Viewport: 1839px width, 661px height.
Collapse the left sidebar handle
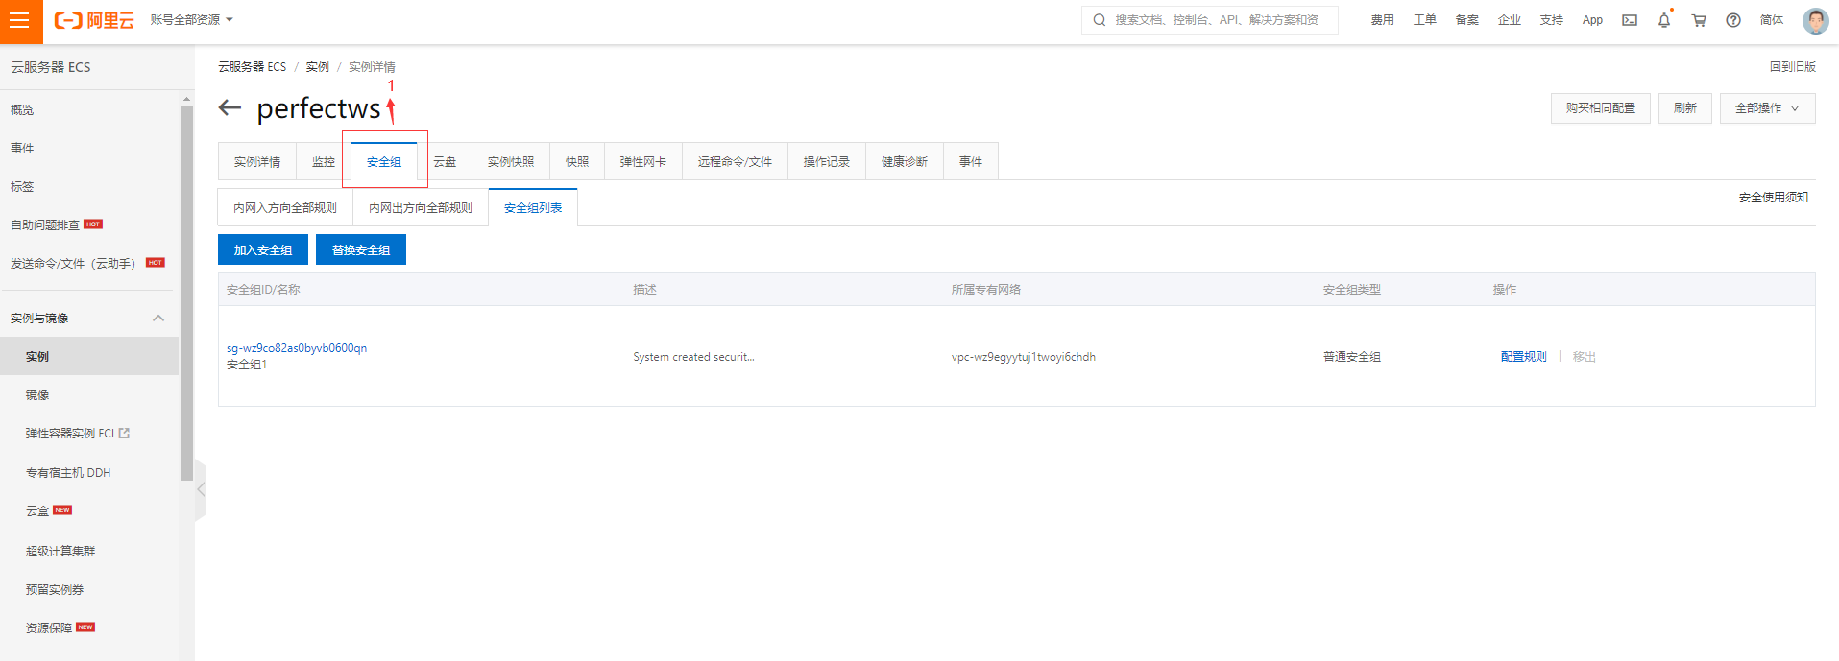(201, 489)
